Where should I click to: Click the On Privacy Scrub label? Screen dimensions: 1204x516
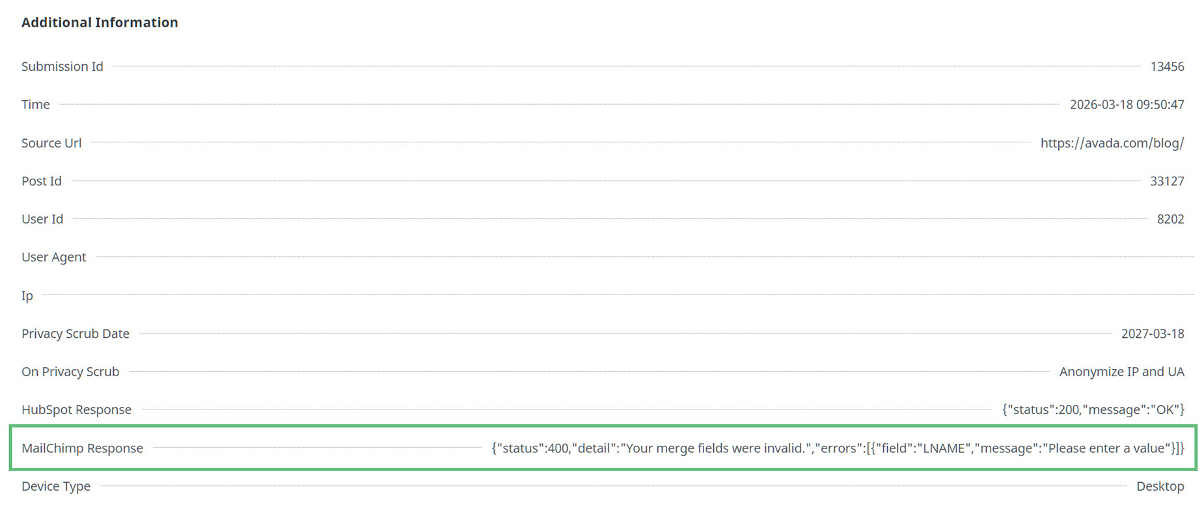click(x=70, y=372)
